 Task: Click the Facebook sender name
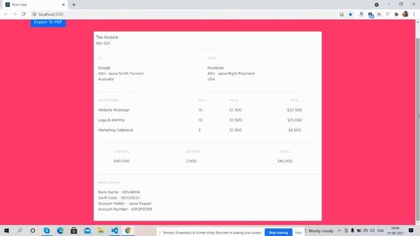[215, 68]
